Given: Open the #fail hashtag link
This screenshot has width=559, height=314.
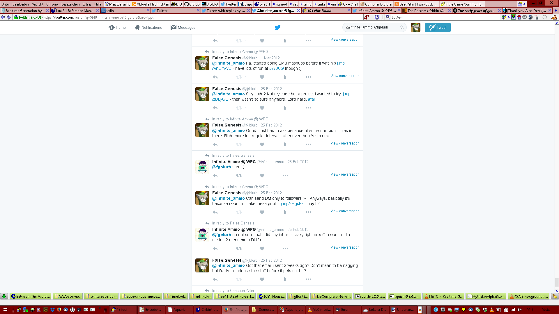Looking at the screenshot, I should point(312,99).
